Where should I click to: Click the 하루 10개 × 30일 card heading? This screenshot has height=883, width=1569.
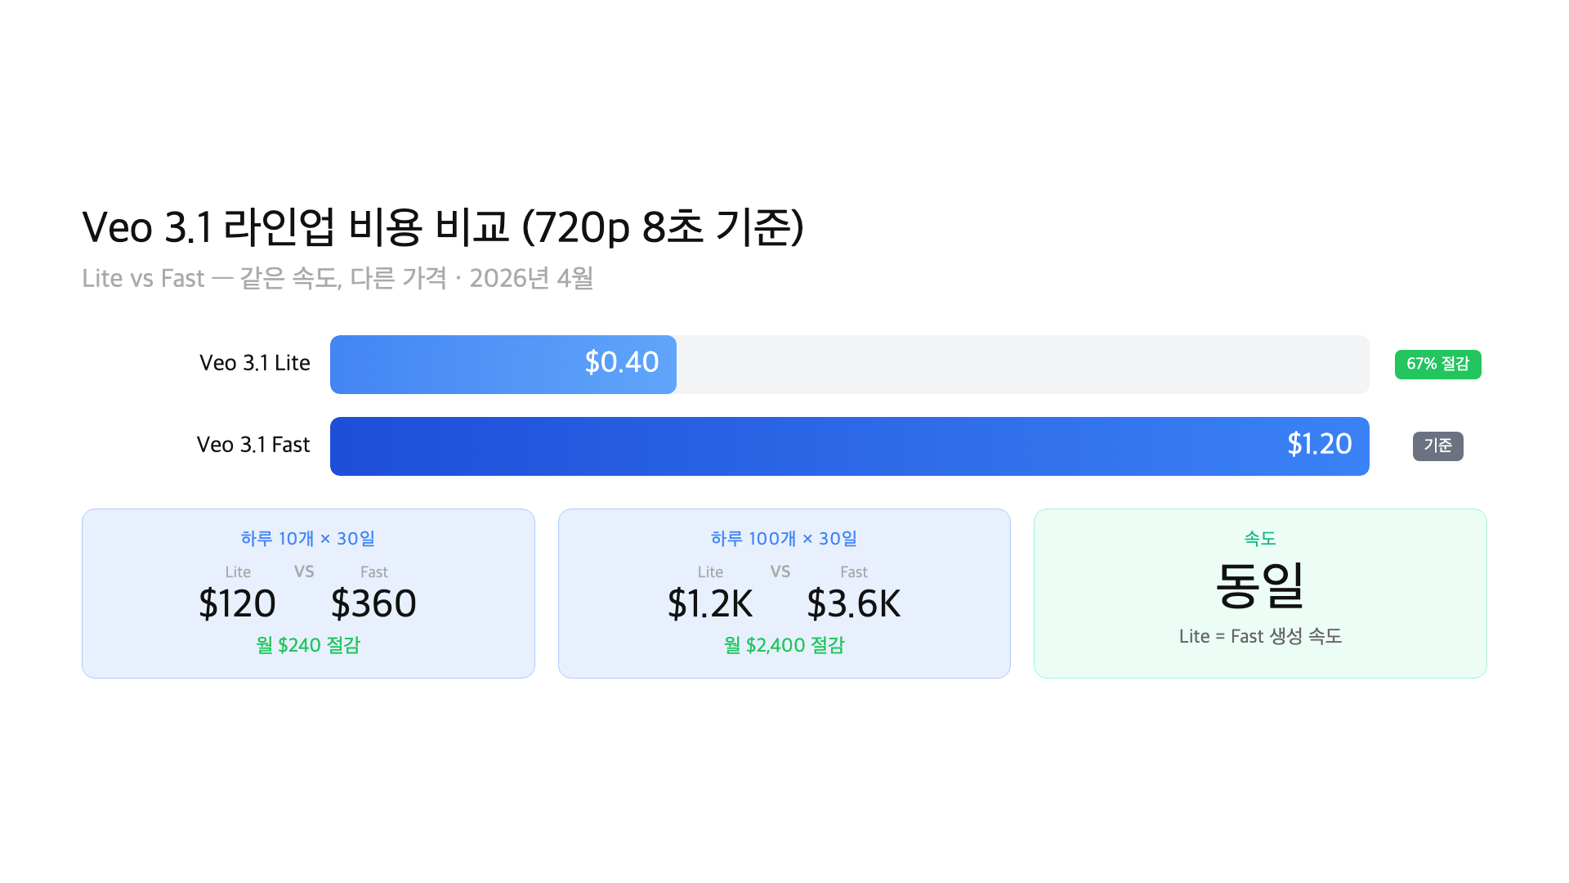click(x=308, y=539)
